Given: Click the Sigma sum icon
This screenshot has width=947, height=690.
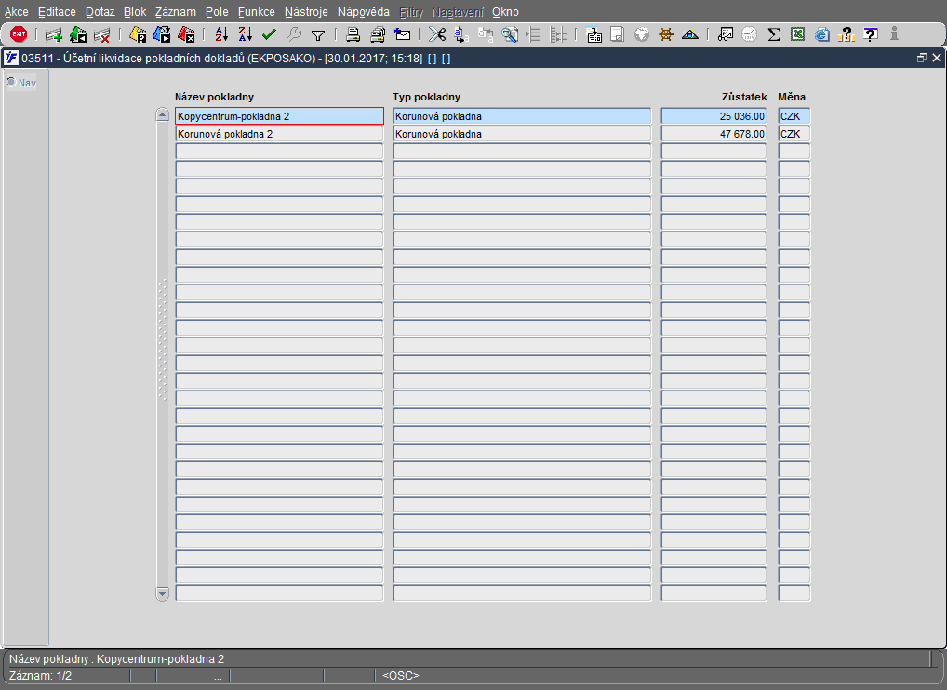Looking at the screenshot, I should (773, 34).
